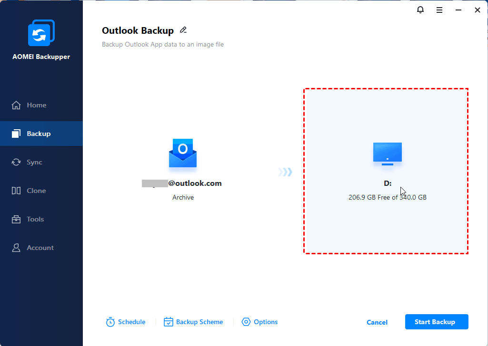Click the Backup sidebar icon
Screen dimensions: 488x346
click(16, 134)
